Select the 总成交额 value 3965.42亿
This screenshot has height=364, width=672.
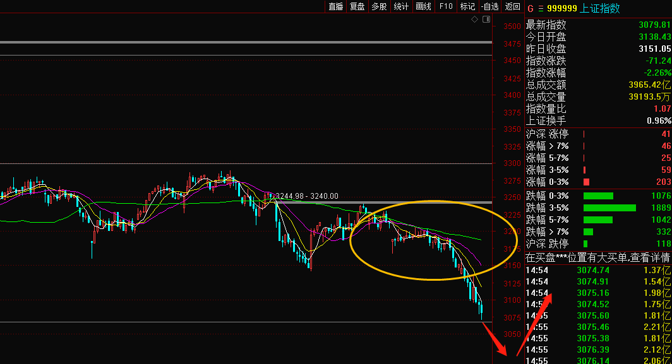pos(650,85)
